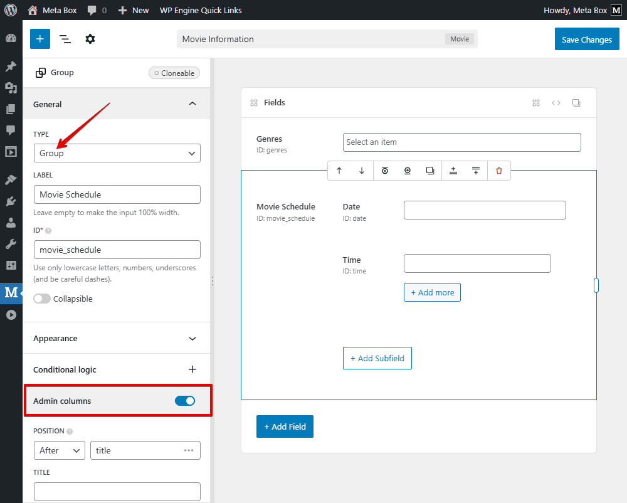Screen dimensions: 627x503
Task: Click the code view icon in Fields header
Action: pos(556,103)
